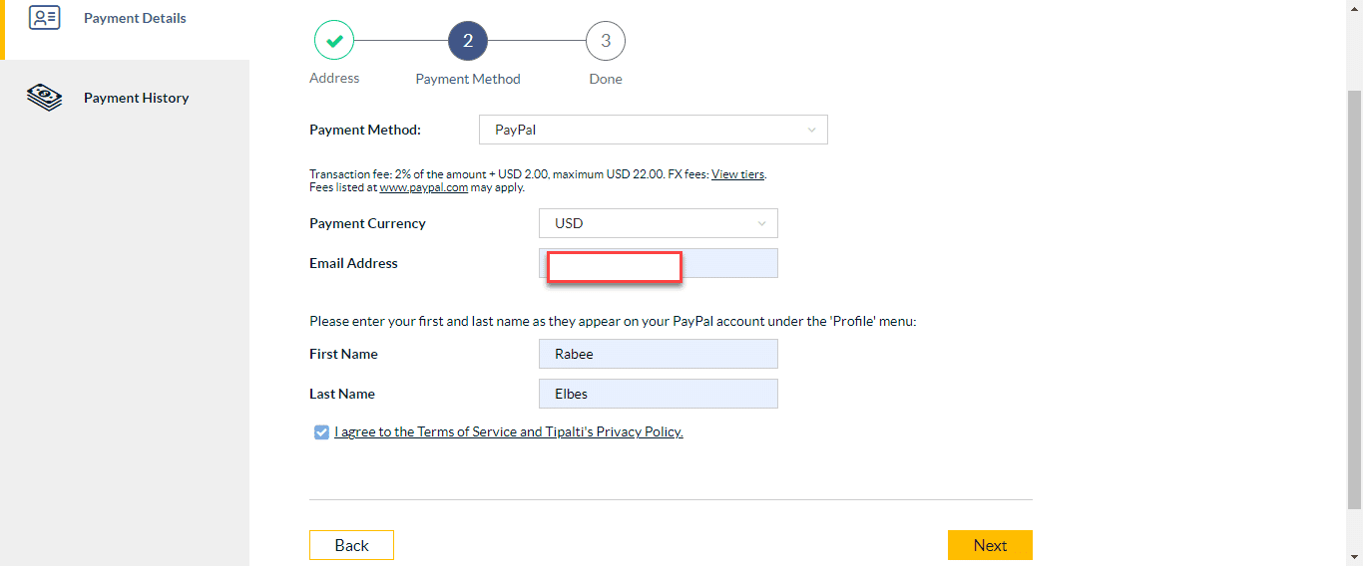Click the step 2 Payment Method circle
This screenshot has width=1363, height=566.
point(468,41)
